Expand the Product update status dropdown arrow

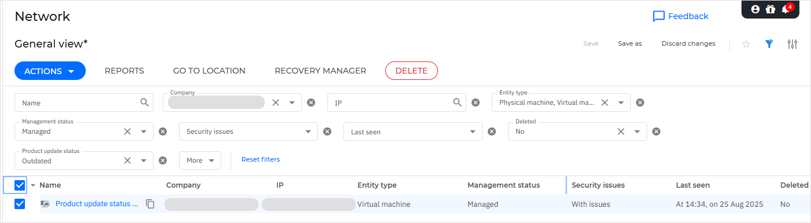144,160
